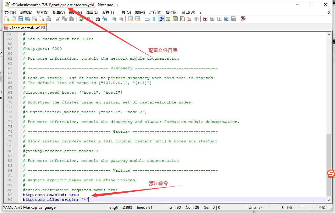The width and height of the screenshot is (335, 213).
Task: Open the 搜索(S) menu
Action: 42,12
